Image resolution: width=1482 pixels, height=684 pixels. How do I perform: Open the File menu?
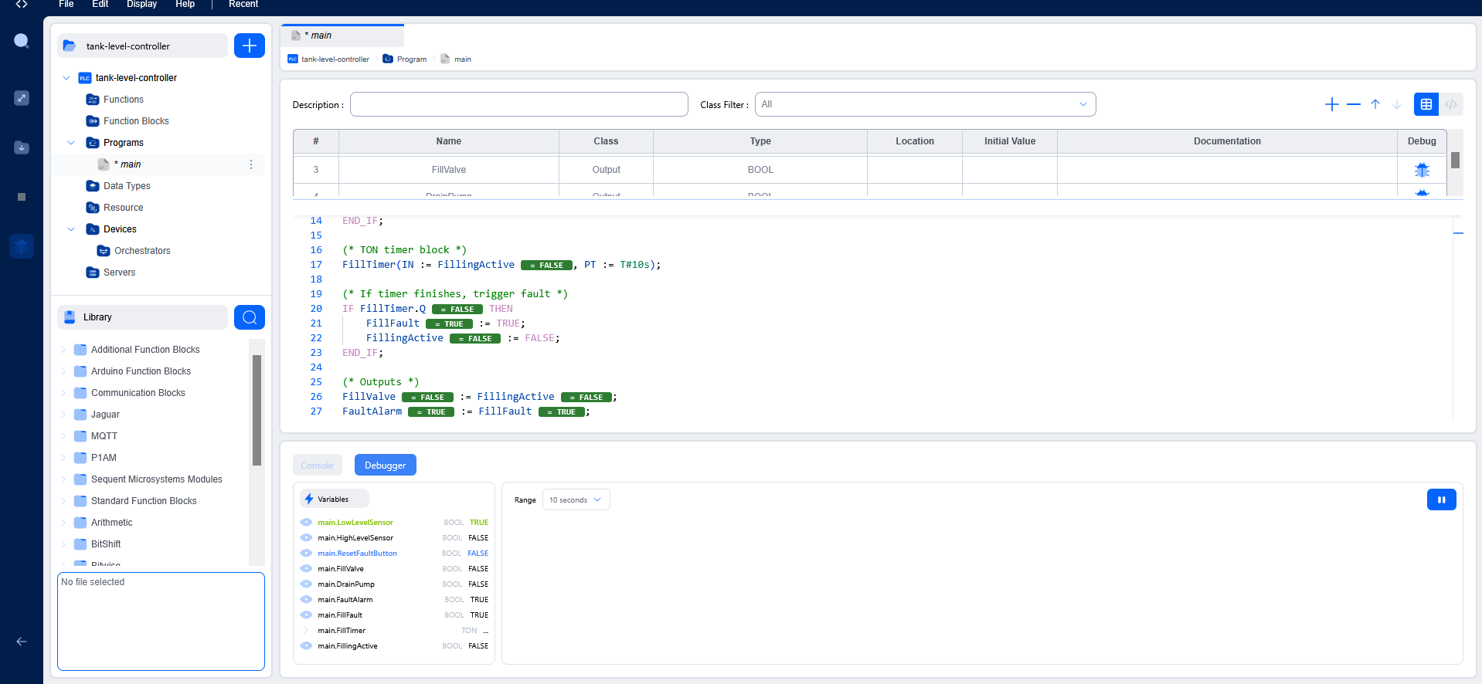66,4
